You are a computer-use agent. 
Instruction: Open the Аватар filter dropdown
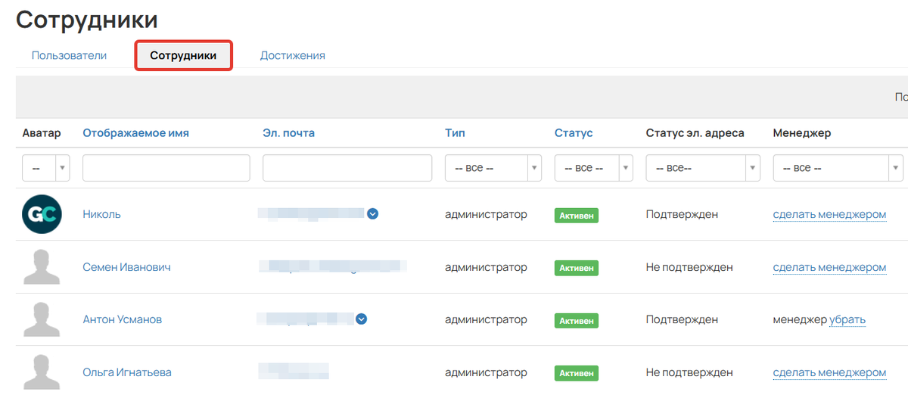point(46,168)
